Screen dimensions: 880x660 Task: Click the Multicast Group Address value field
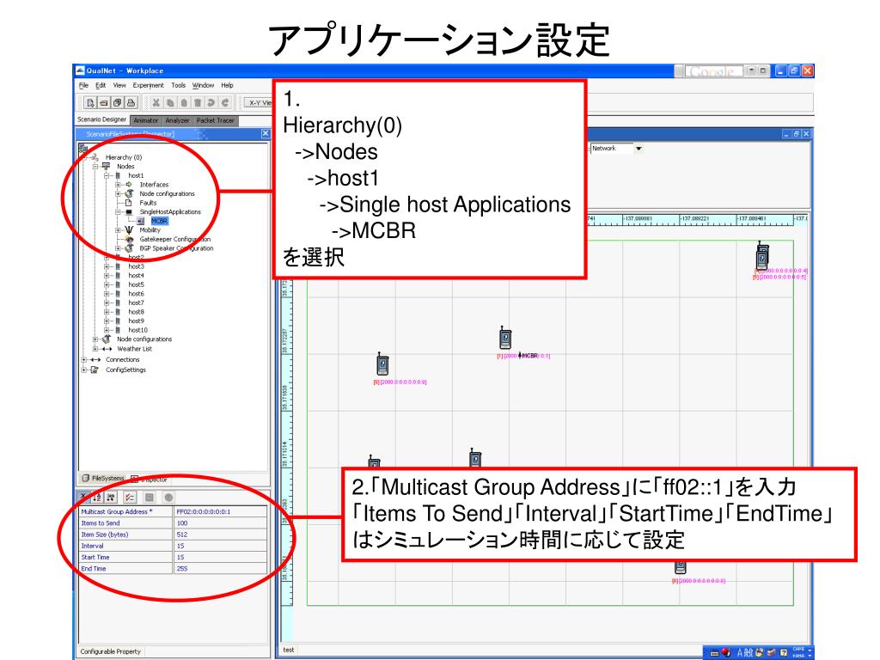point(220,512)
